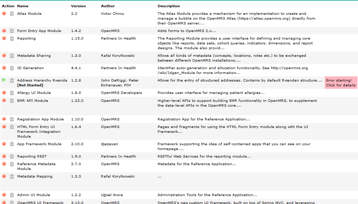Click the version '1.3.3' cell
This screenshot has width=358, height=204.
coord(76,176)
